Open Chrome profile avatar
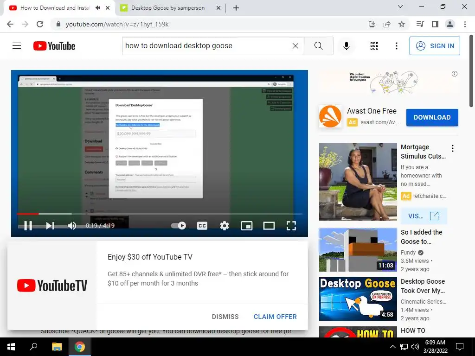Screen dimensions: 475x356 (450, 24)
